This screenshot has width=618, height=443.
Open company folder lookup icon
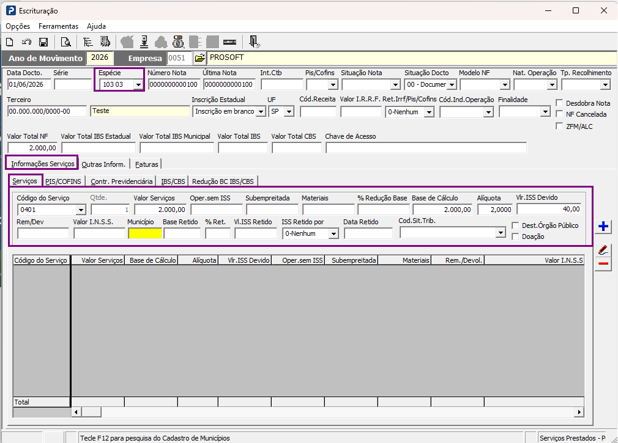click(x=200, y=58)
